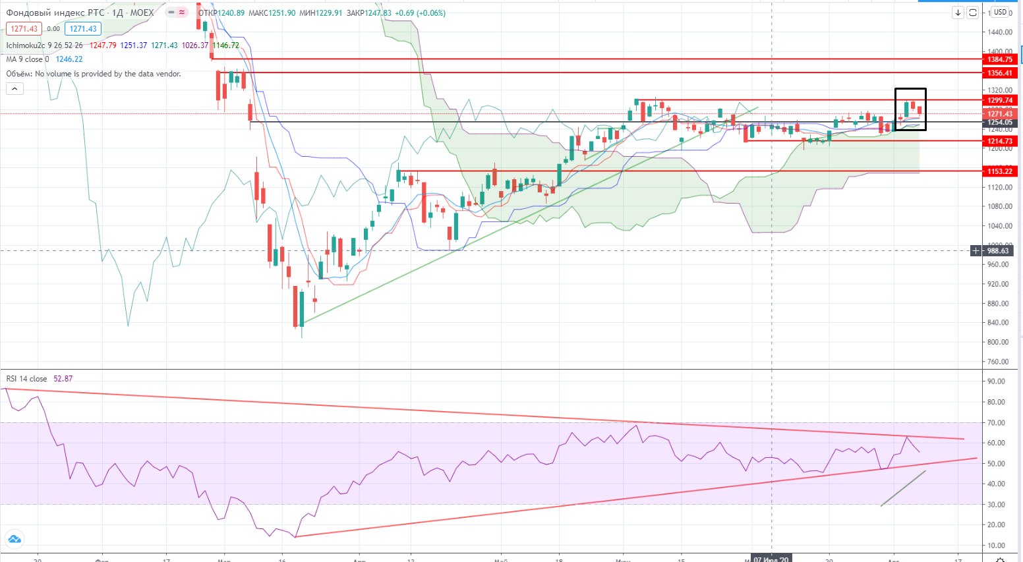Click the dash icon next to MOEX title
The height and width of the screenshot is (562, 1023).
pyautogui.click(x=171, y=13)
